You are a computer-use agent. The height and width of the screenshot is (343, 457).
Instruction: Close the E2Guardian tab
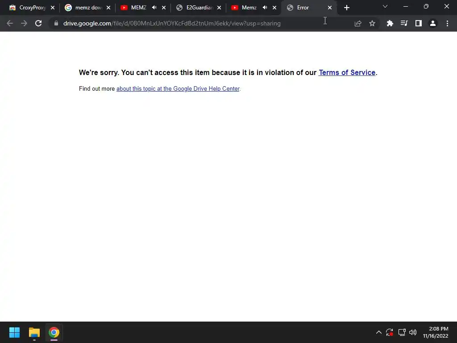point(219,8)
